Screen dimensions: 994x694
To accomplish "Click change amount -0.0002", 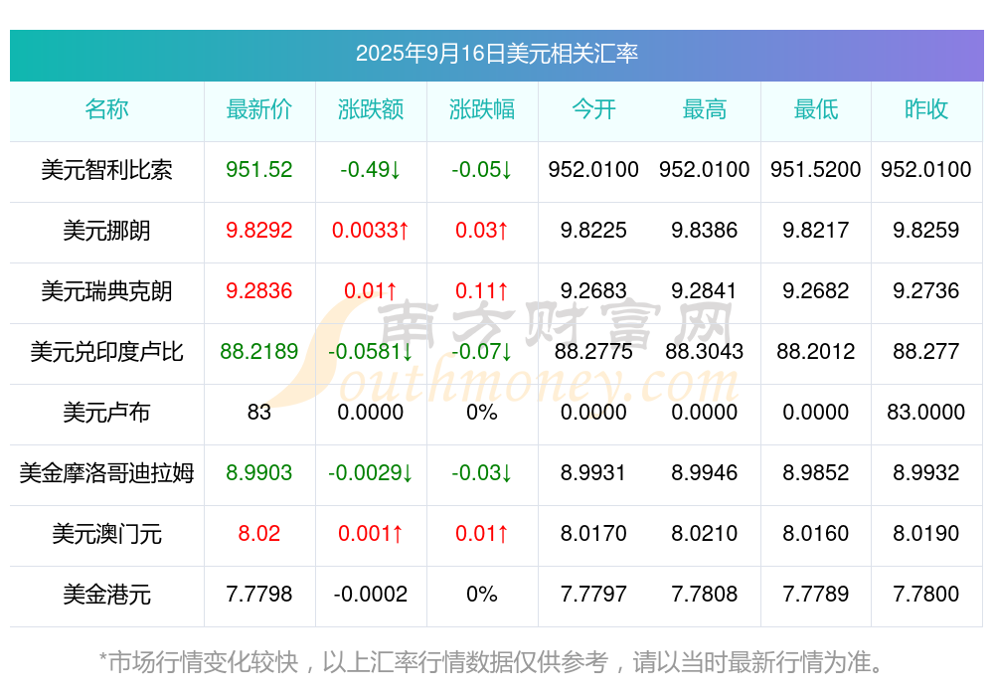I will [370, 595].
